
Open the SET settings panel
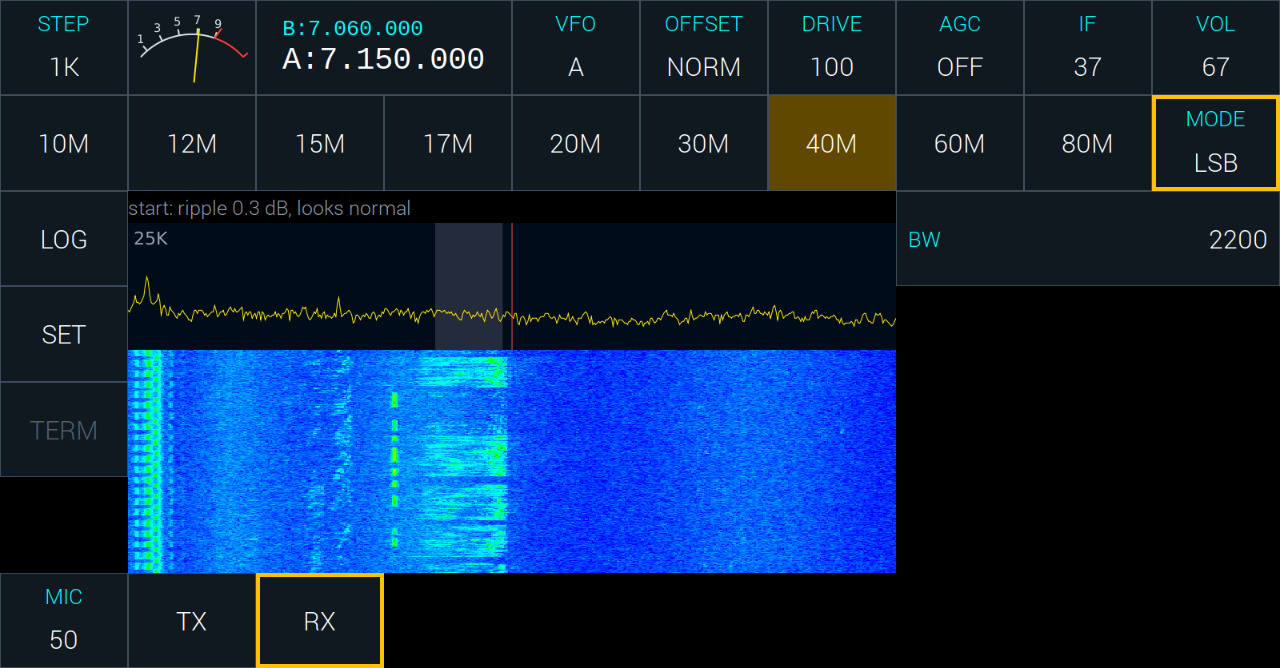click(64, 334)
